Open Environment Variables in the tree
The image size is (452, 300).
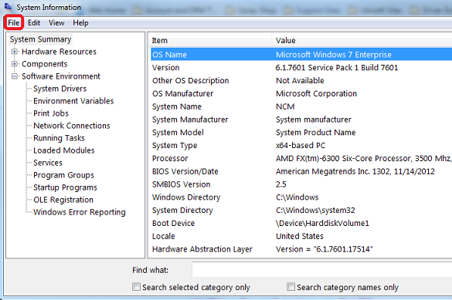73,101
